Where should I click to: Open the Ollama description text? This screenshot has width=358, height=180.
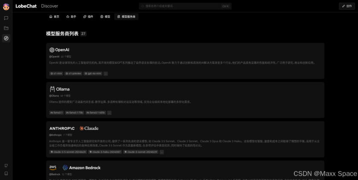click(120, 102)
